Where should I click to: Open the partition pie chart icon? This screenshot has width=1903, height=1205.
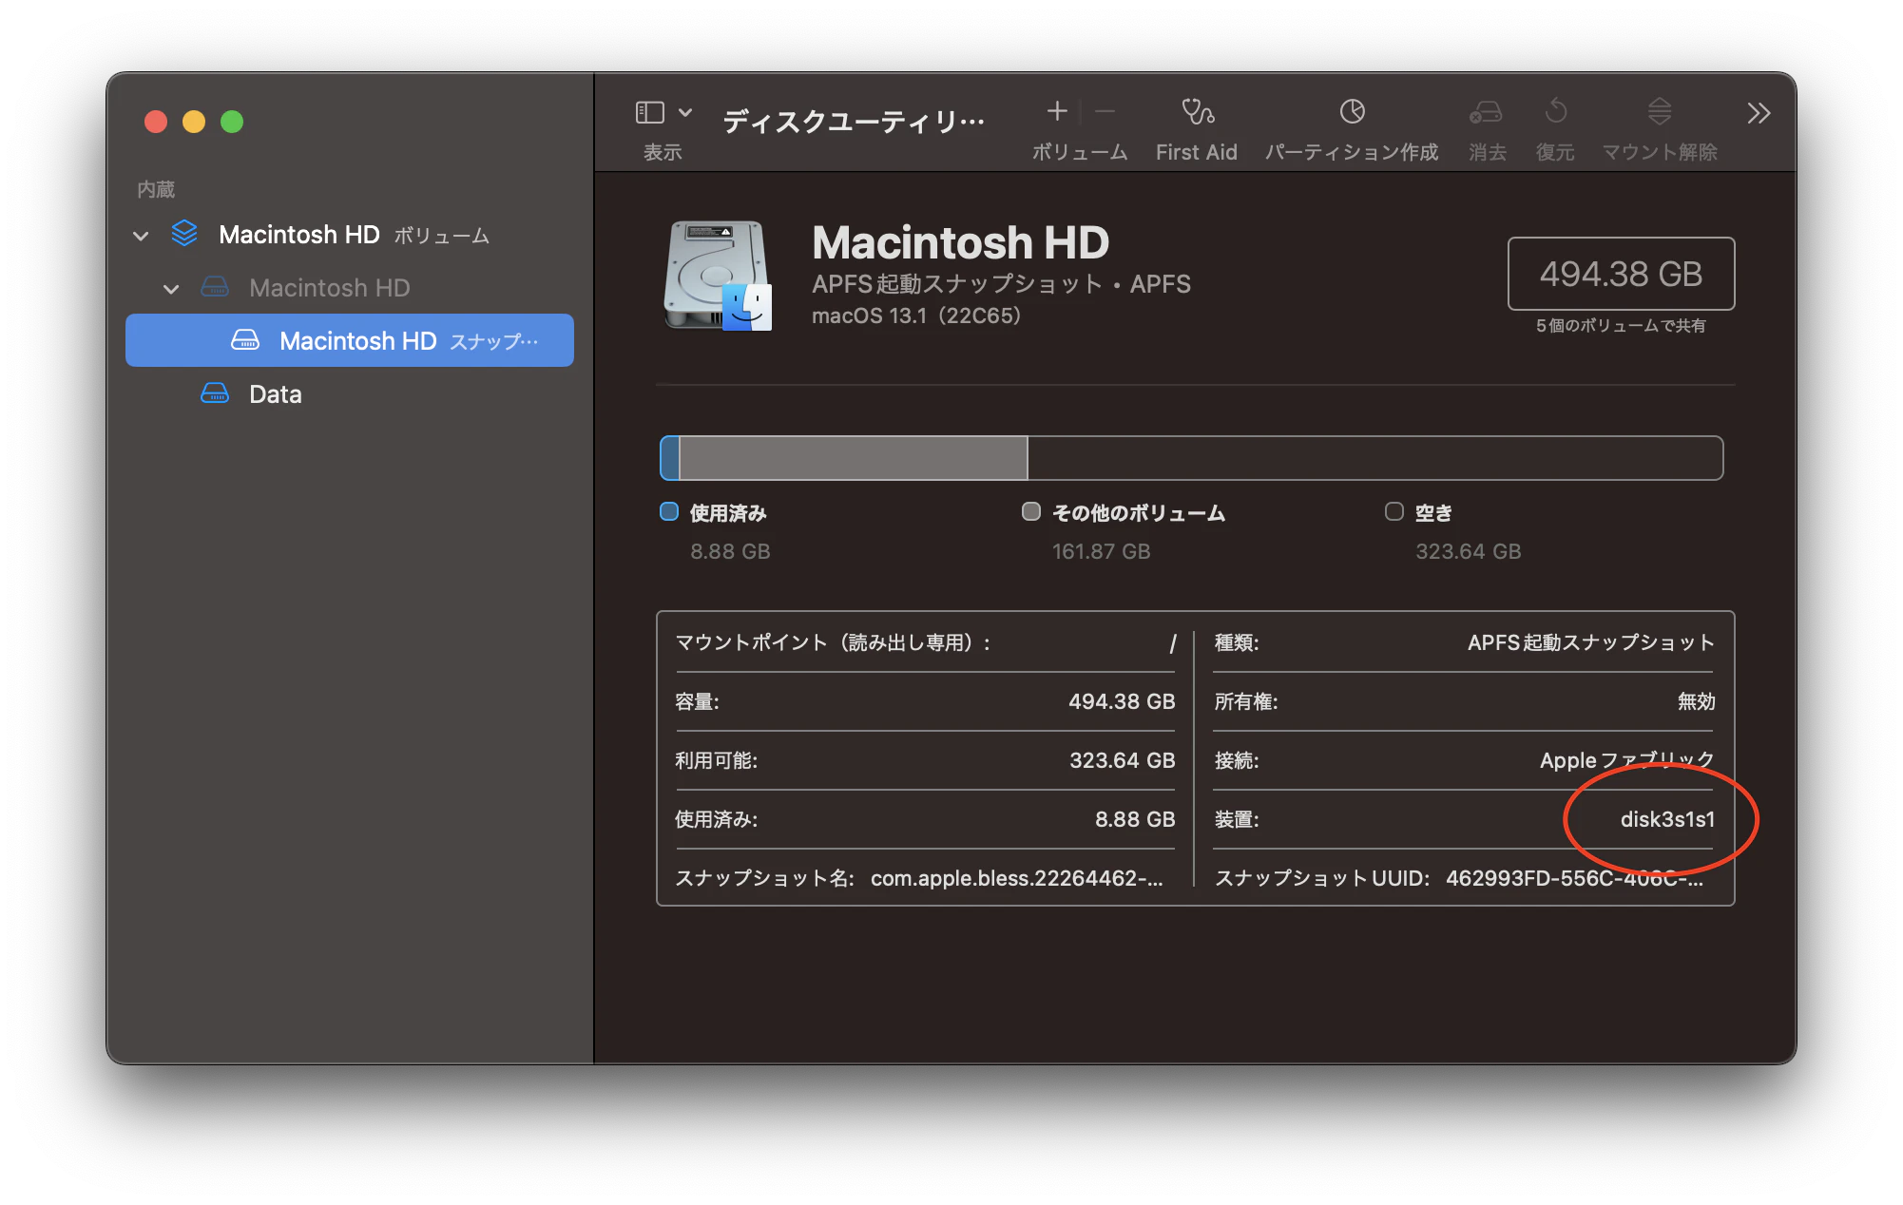coord(1352,111)
